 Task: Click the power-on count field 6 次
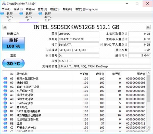[139, 50]
